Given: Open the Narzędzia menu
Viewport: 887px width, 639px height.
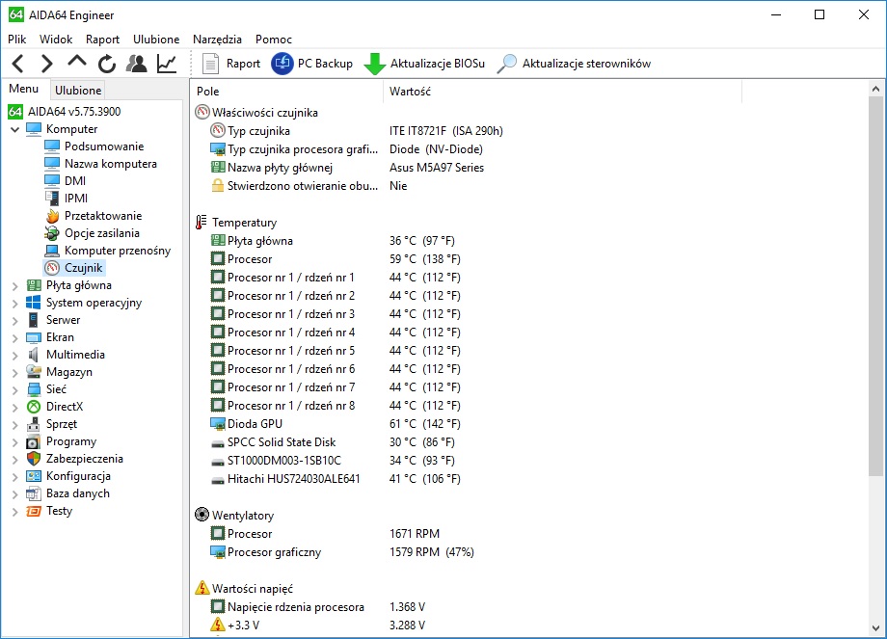Looking at the screenshot, I should pos(217,39).
